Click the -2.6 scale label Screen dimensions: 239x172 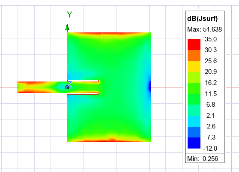pos(210,126)
